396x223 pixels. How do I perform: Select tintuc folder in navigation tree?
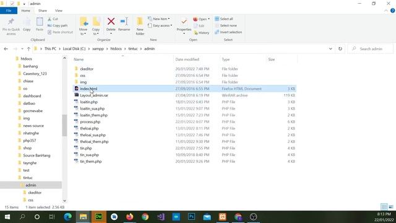(x=28, y=178)
